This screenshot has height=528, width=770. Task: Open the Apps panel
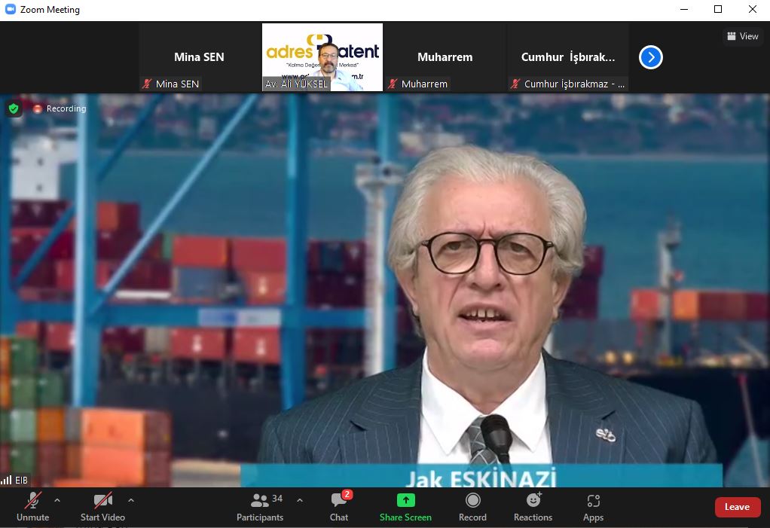click(593, 507)
